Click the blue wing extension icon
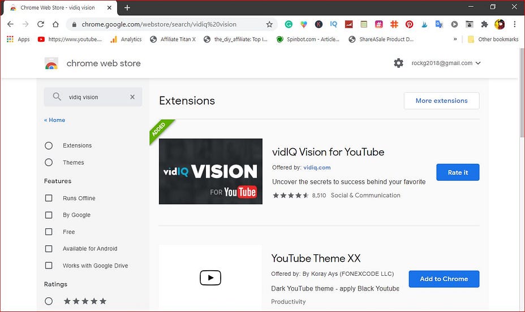The image size is (525, 312). pyautogui.click(x=424, y=24)
